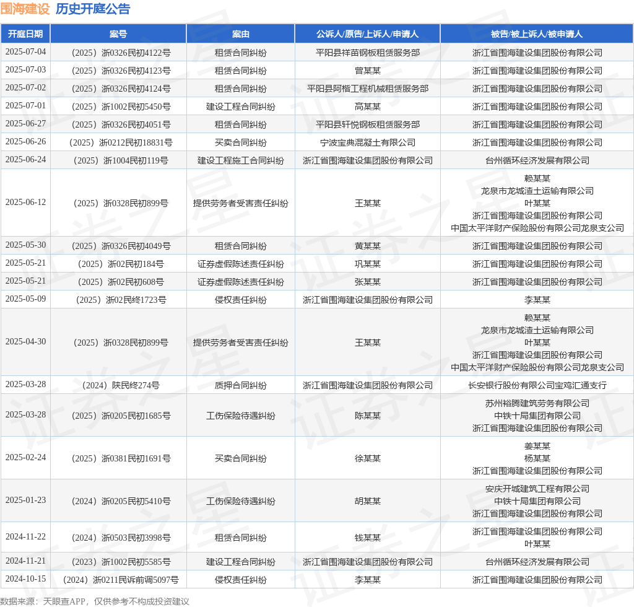This screenshot has height=607, width=634.
Task: Click plaintiff 巩某某
Action: pyautogui.click(x=368, y=264)
